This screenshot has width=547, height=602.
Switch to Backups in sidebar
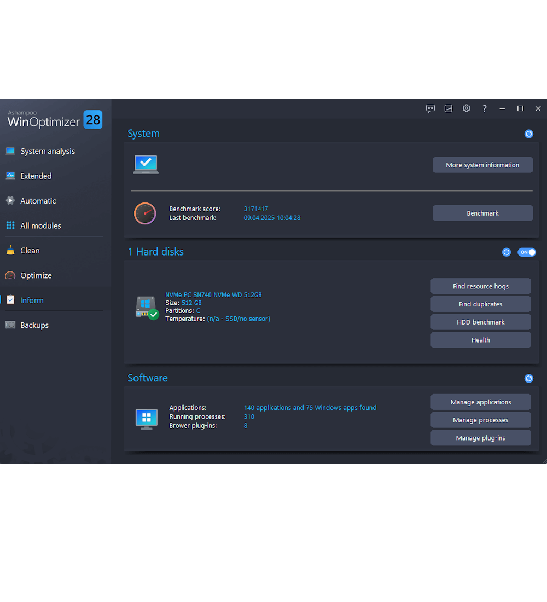34,325
